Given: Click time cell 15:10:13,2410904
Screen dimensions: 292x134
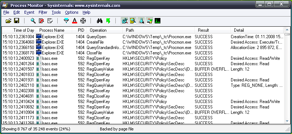Looking at the screenshot, I should [x=18, y=112].
